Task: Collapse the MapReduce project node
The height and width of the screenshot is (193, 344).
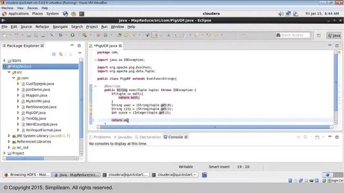Action: pos(4,66)
